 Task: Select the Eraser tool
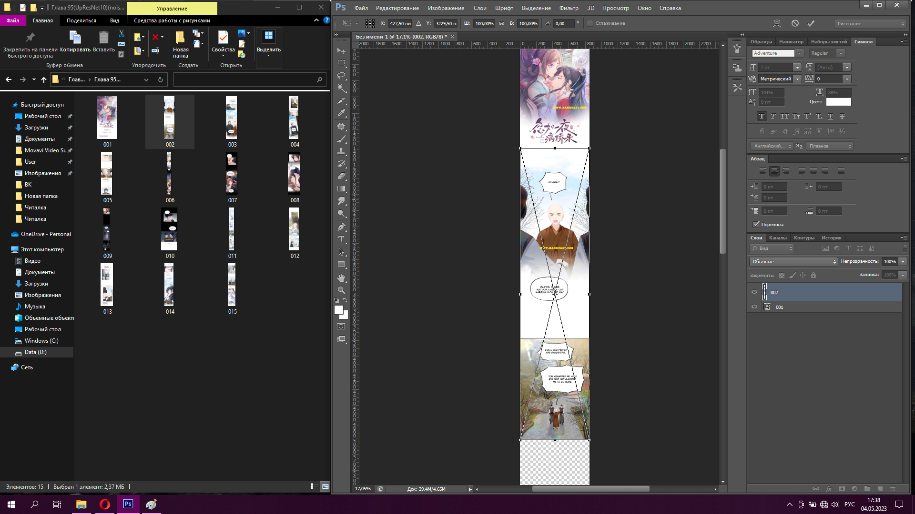tap(341, 176)
